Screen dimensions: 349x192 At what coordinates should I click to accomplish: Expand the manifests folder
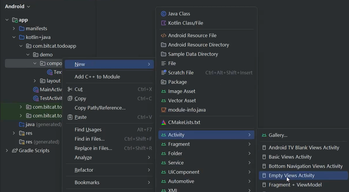click(14, 28)
